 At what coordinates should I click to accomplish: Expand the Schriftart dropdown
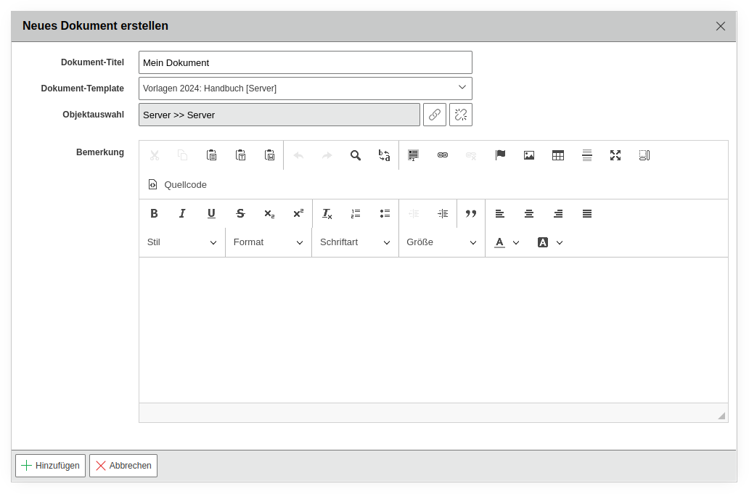355,242
